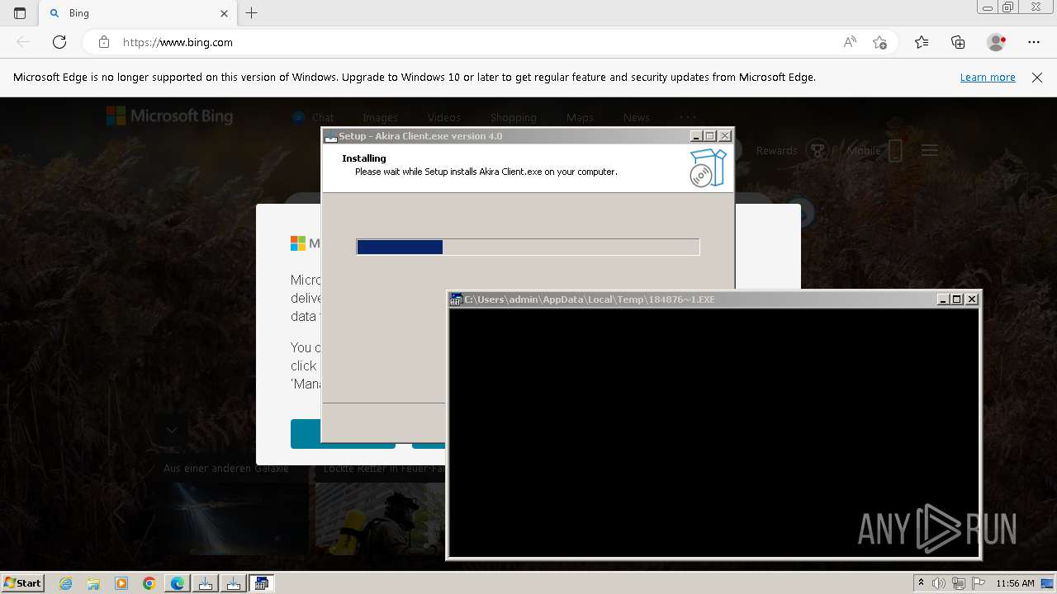The width and height of the screenshot is (1057, 594).
Task: Select the Bing browser tab
Action: coord(139,13)
